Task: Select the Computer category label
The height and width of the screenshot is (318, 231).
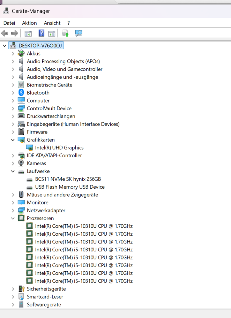Action: click(x=38, y=100)
